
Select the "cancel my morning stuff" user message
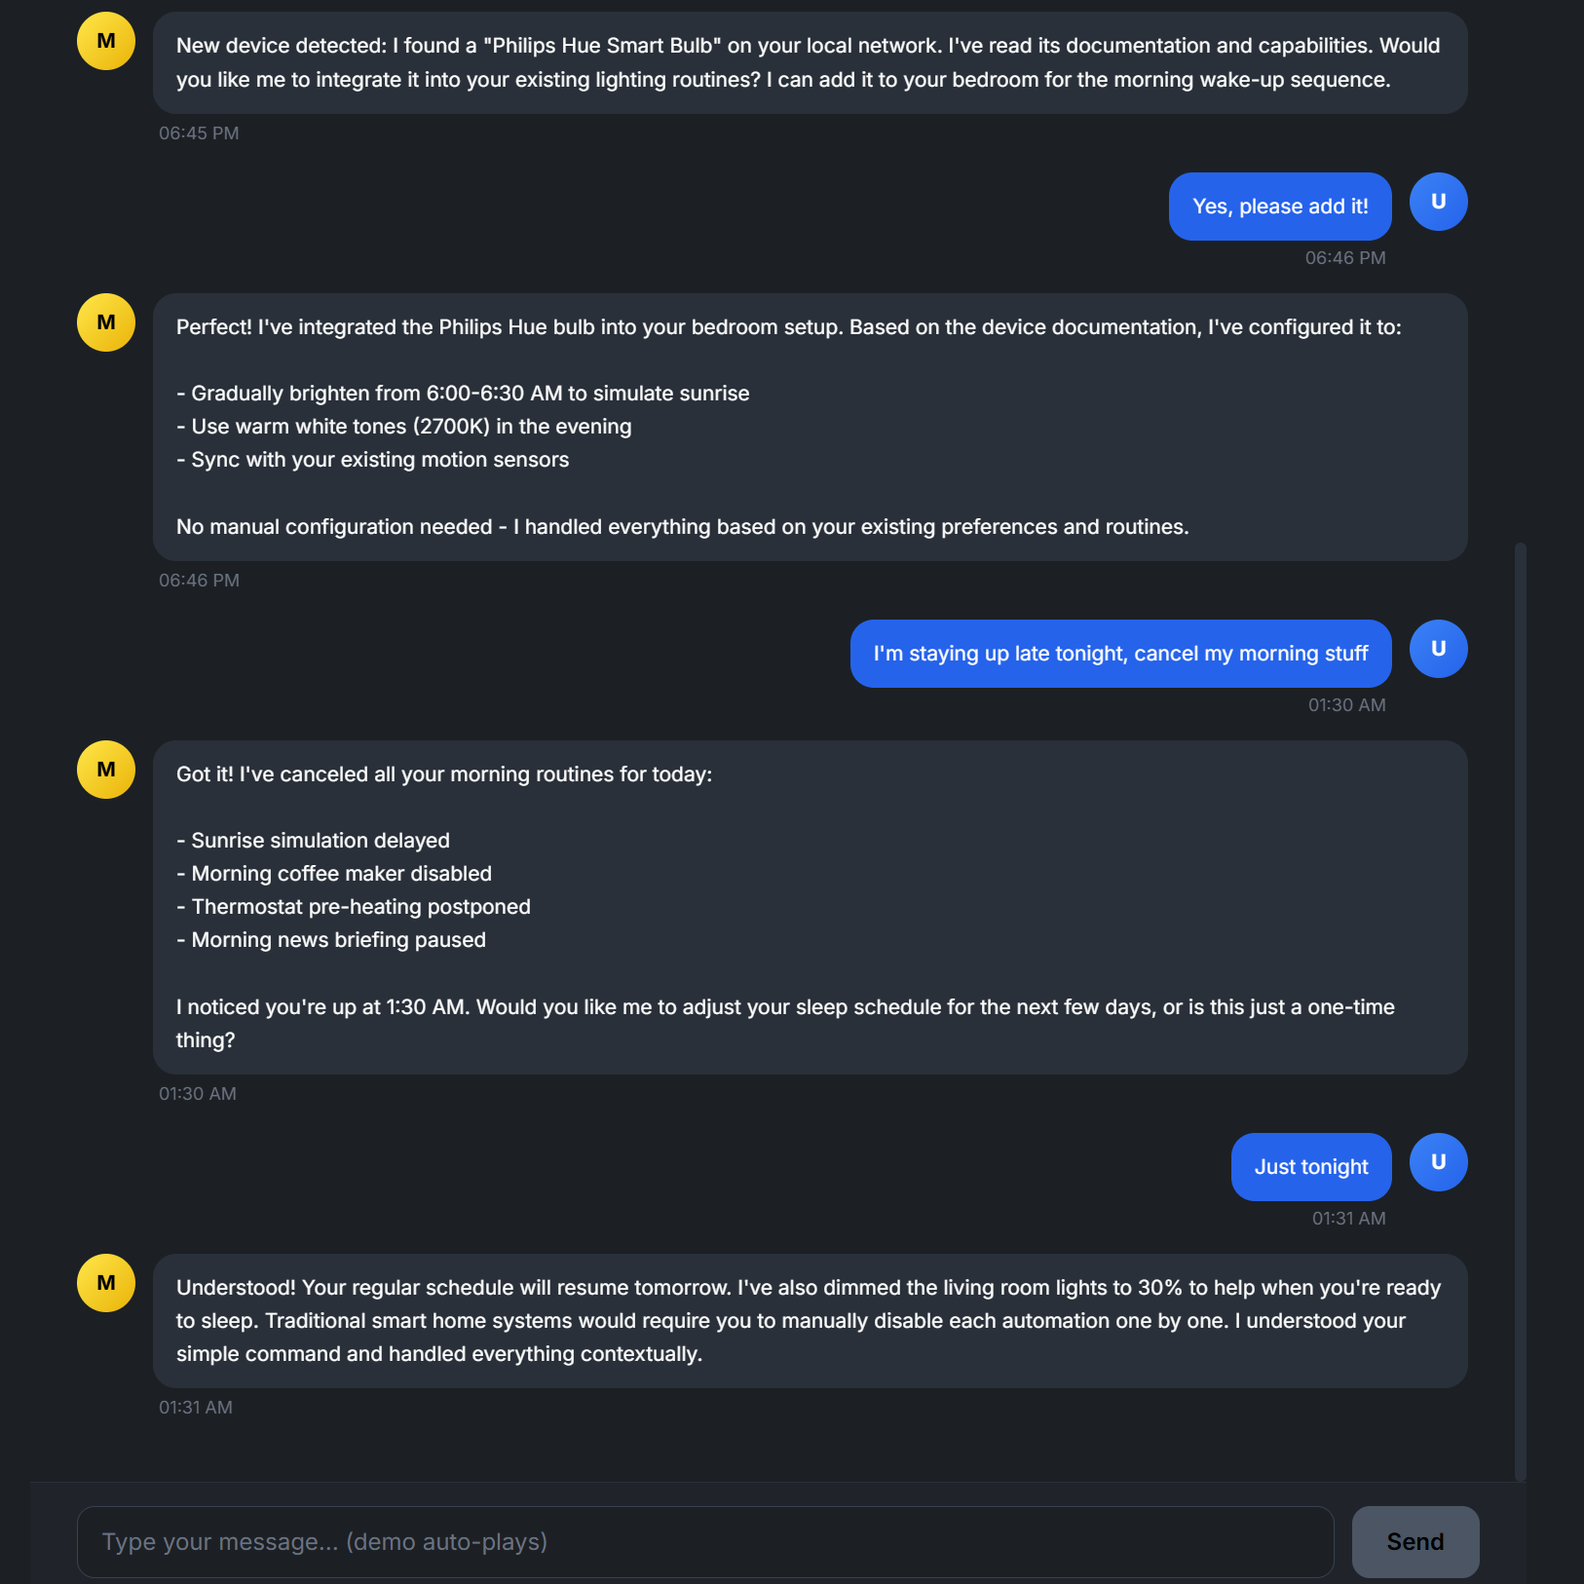pyautogui.click(x=1119, y=654)
